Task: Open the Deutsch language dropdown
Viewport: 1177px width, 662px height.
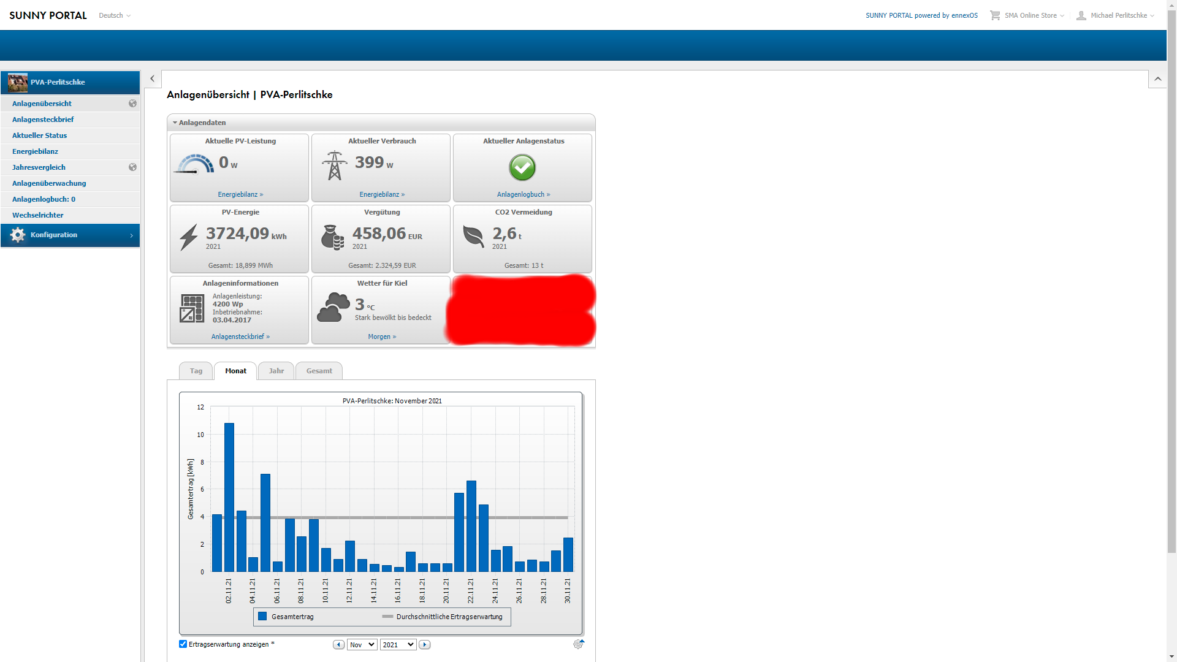Action: [115, 15]
